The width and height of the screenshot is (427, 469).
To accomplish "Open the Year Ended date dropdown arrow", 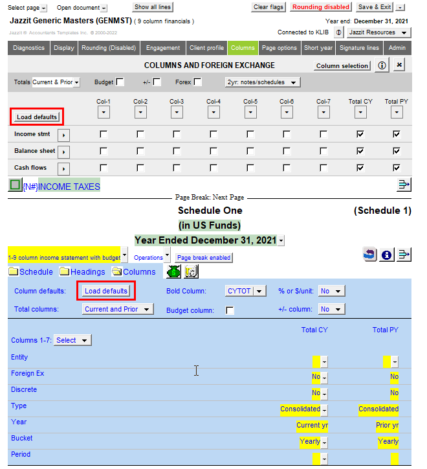I will coord(281,240).
